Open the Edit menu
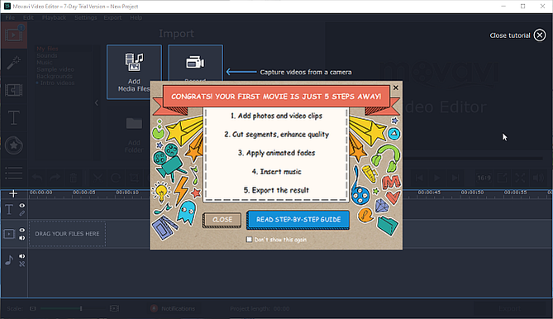The image size is (553, 319). [28, 17]
